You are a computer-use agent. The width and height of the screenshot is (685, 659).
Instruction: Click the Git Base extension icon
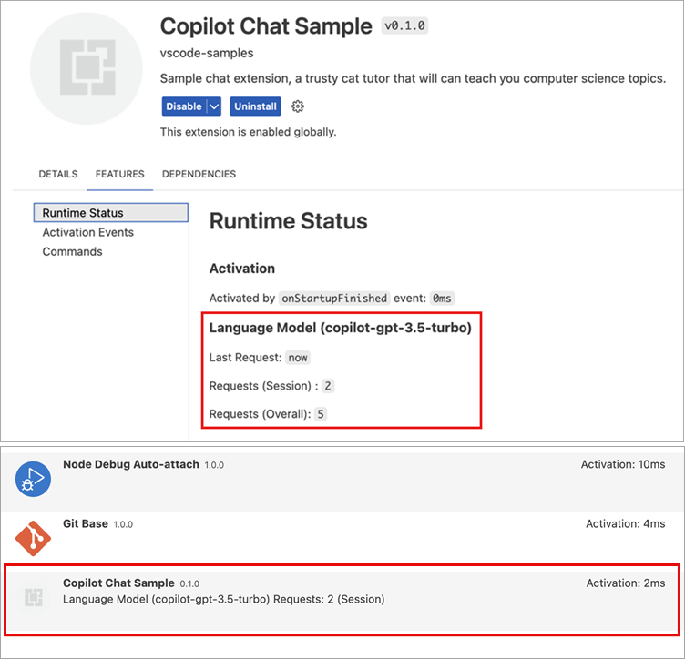click(34, 538)
